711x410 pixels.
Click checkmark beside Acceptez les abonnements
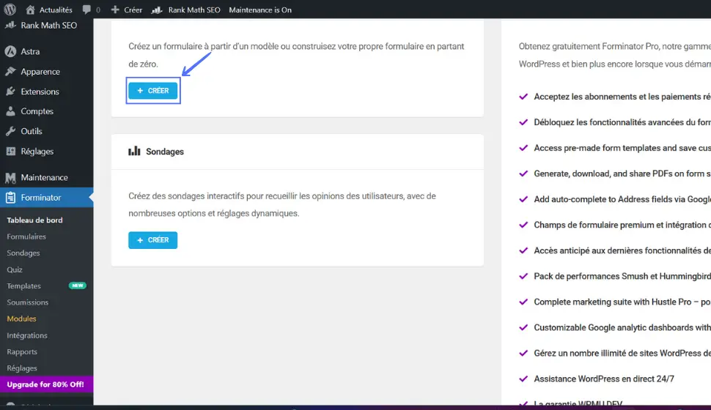coord(523,97)
